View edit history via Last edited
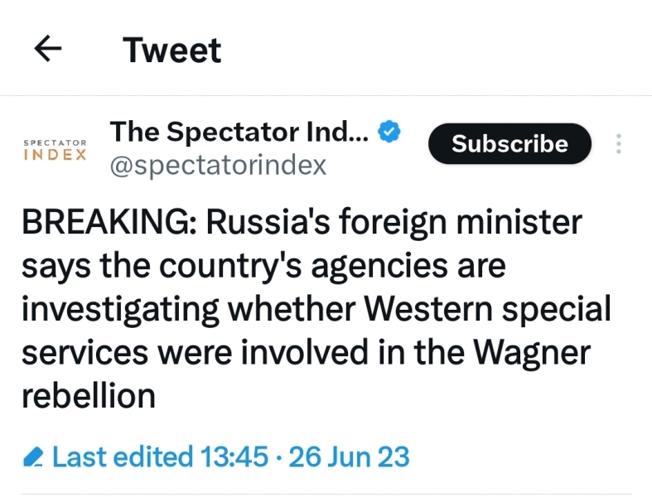The image size is (652, 497). pyautogui.click(x=122, y=456)
